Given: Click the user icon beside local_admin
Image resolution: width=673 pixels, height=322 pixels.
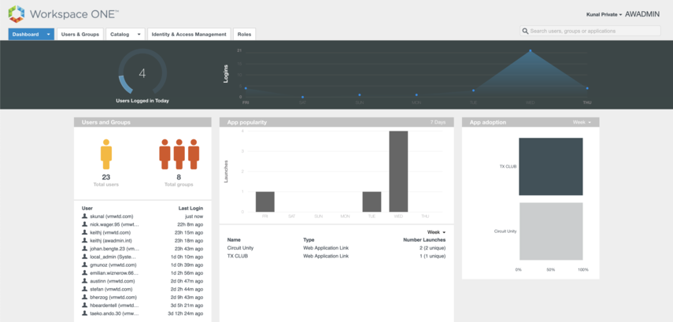Looking at the screenshot, I should 85,256.
